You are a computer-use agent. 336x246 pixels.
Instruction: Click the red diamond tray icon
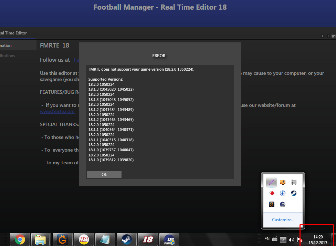click(272, 193)
